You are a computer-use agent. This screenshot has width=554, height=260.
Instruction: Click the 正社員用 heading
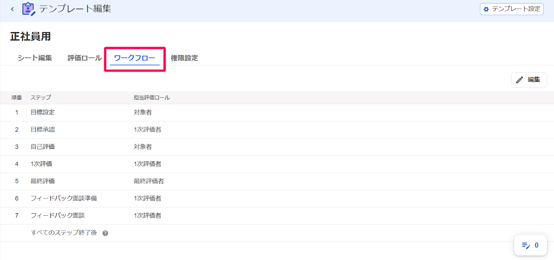[x=30, y=36]
